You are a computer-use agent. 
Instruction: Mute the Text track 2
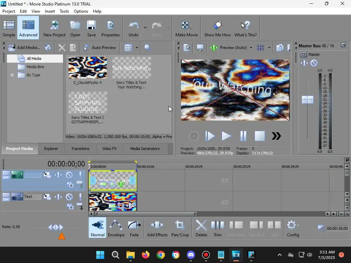coord(69,197)
